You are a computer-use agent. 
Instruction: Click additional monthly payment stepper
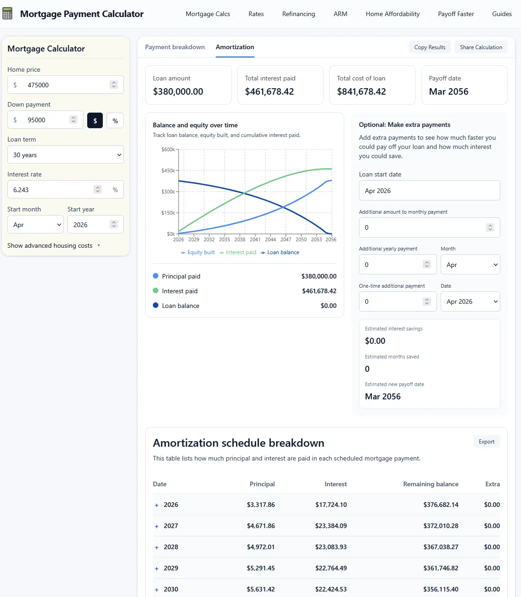pos(490,227)
